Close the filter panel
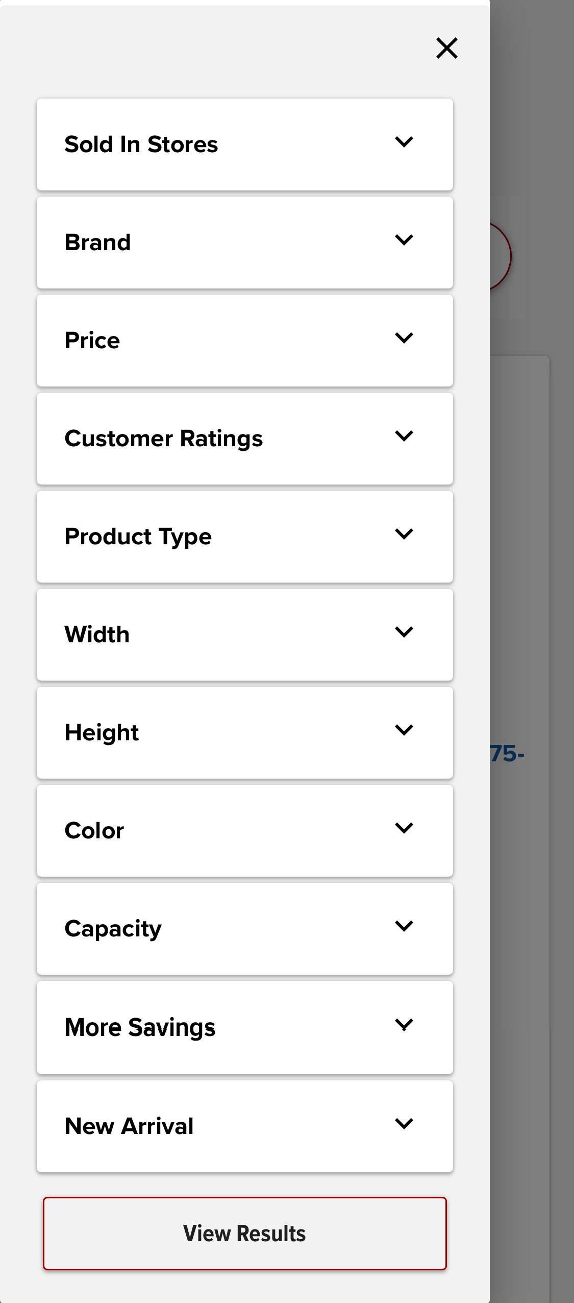The height and width of the screenshot is (1303, 574). tap(447, 49)
